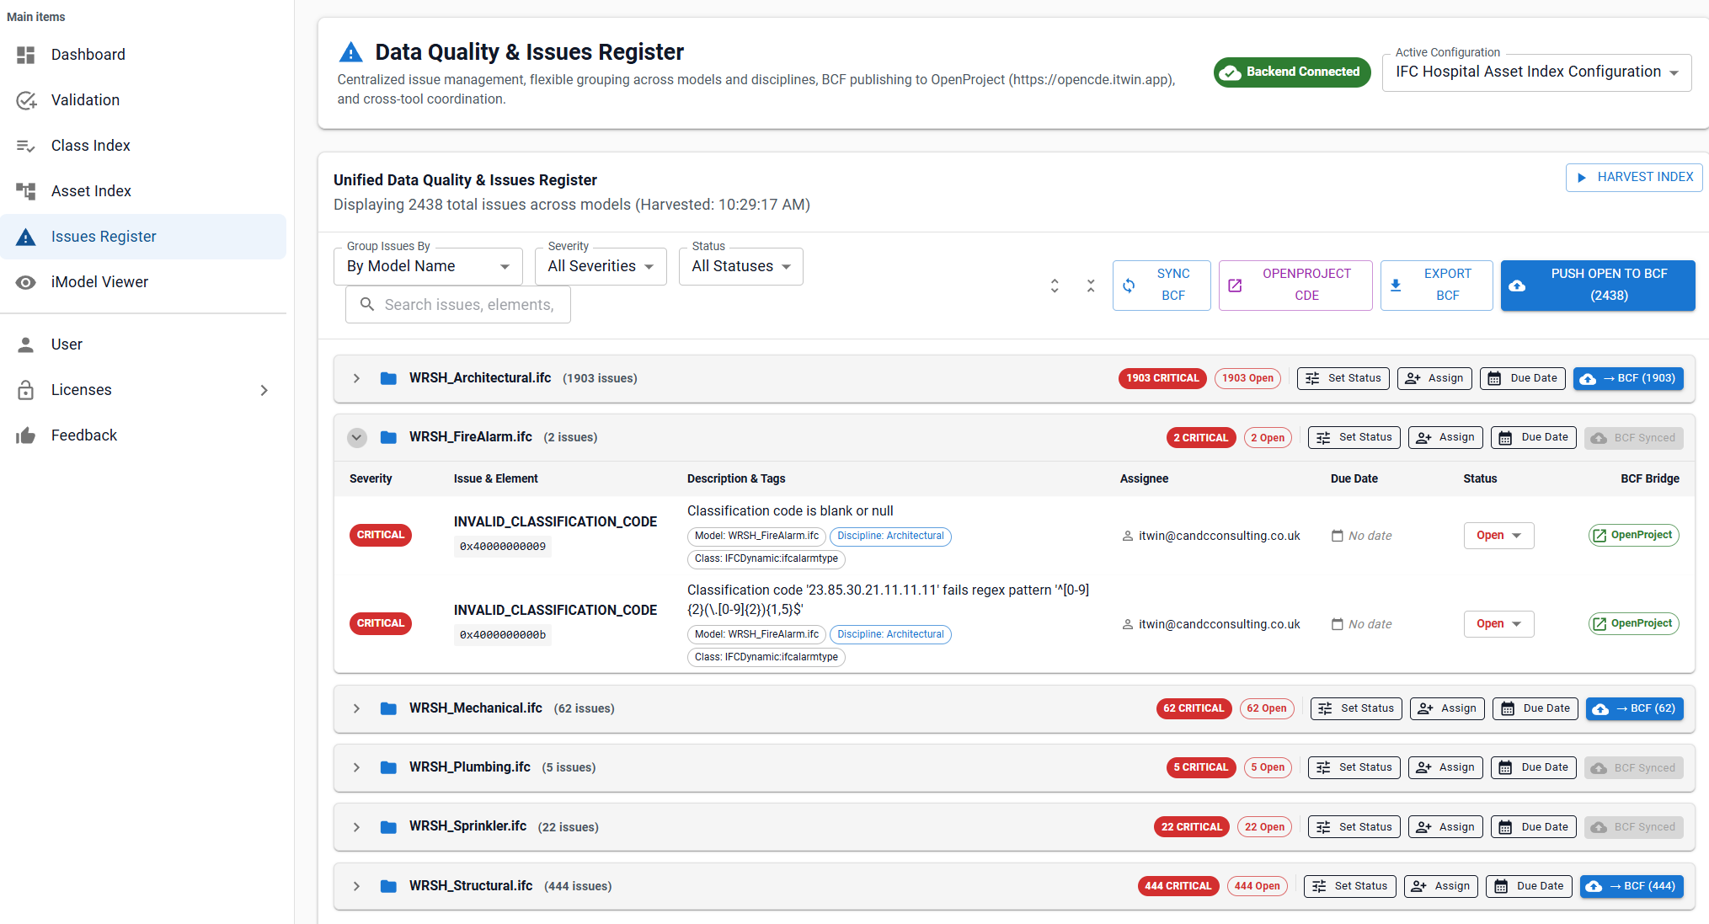Navigate to Asset Index
Screen dimensions: 1709x924
click(143, 191)
